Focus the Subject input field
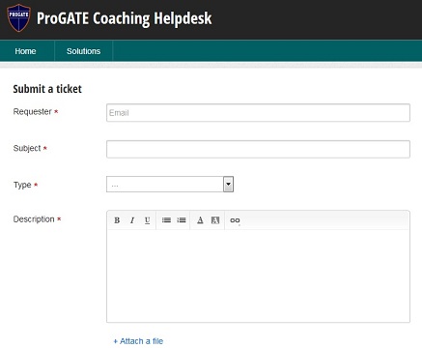Image resolution: width=422 pixels, height=348 pixels. click(258, 149)
